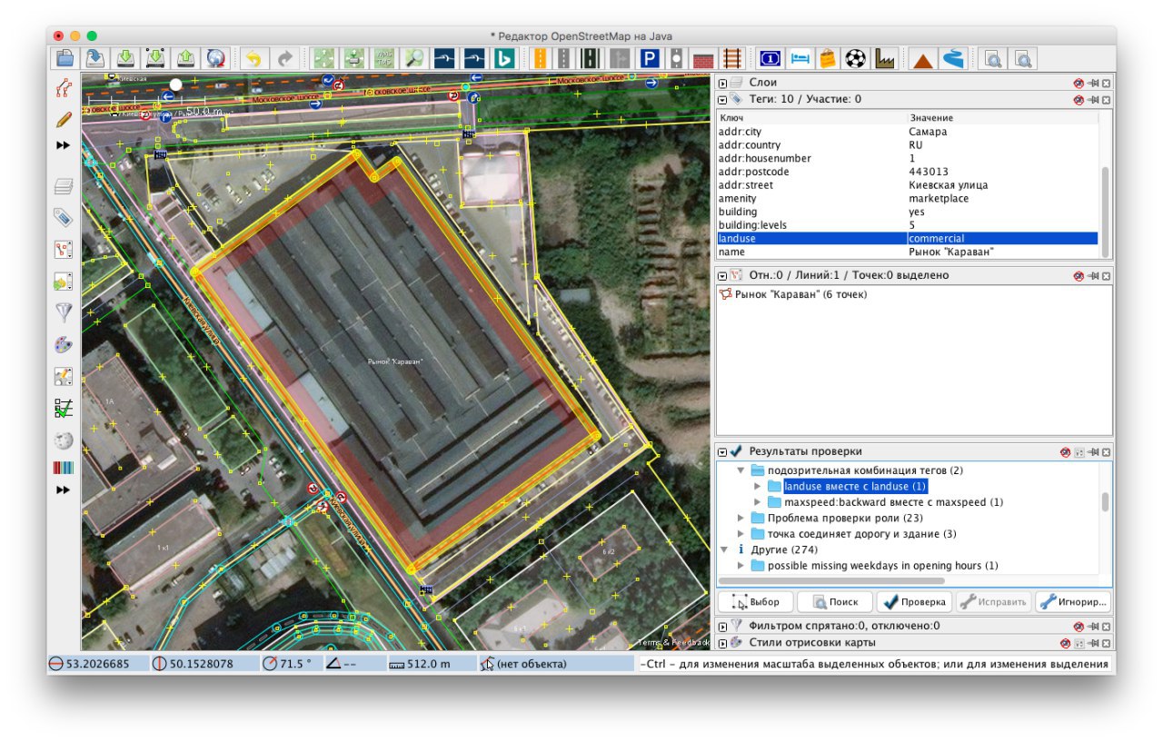Image resolution: width=1163 pixels, height=742 pixels.
Task: Select 'maxspeed:backward вместе с maxspeed' item
Action: pyautogui.click(x=894, y=502)
